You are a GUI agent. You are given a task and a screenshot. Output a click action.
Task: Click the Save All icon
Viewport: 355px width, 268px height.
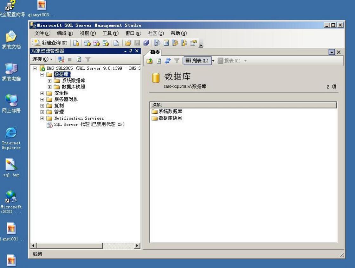point(146,43)
